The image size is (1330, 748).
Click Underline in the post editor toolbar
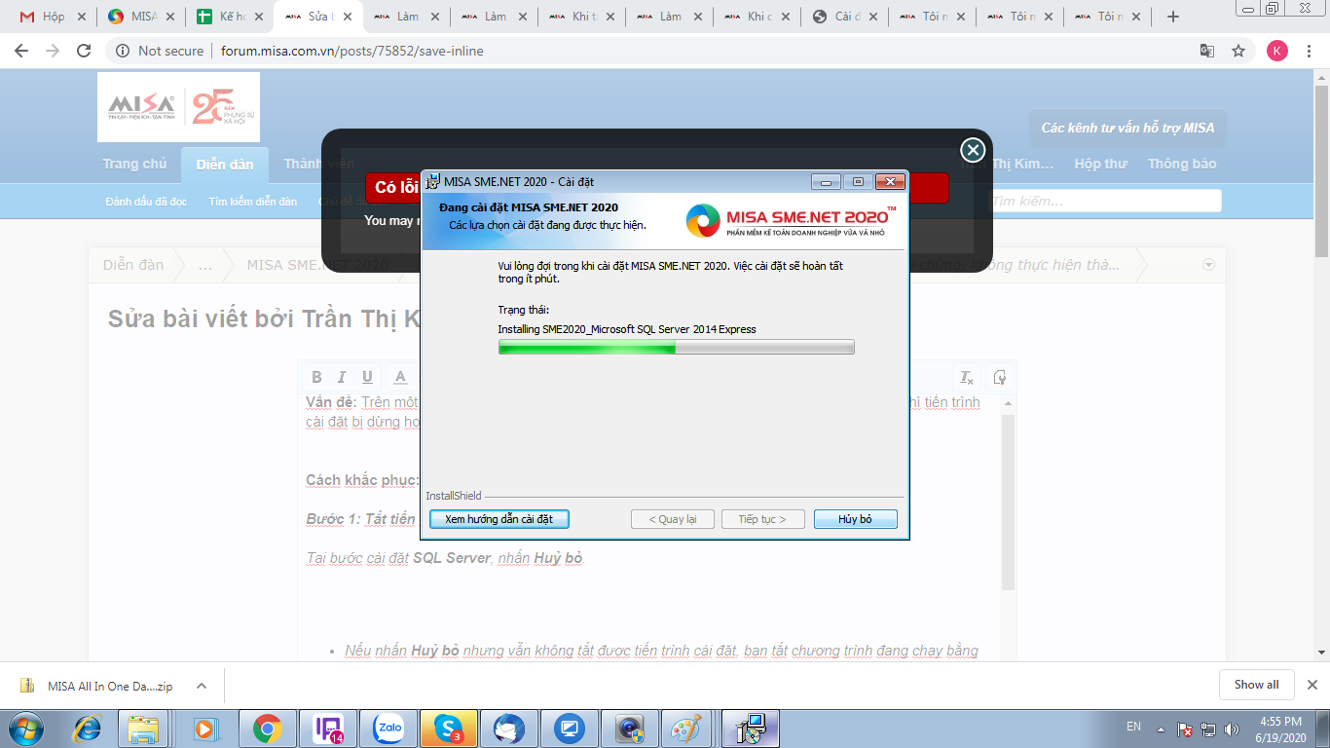click(x=367, y=377)
